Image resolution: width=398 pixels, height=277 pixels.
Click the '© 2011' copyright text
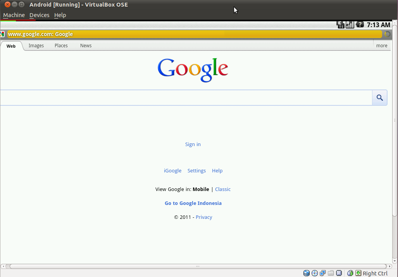(x=183, y=217)
